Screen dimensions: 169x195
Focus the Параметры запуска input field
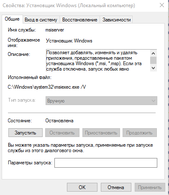tap(106, 163)
